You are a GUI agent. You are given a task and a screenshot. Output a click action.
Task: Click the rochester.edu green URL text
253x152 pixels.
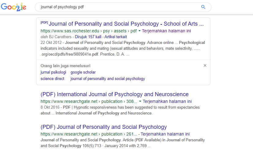[89, 31]
